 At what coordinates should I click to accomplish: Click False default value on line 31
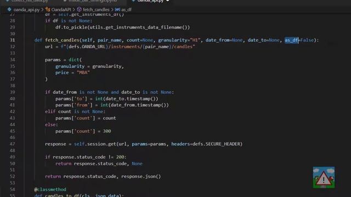307,40
